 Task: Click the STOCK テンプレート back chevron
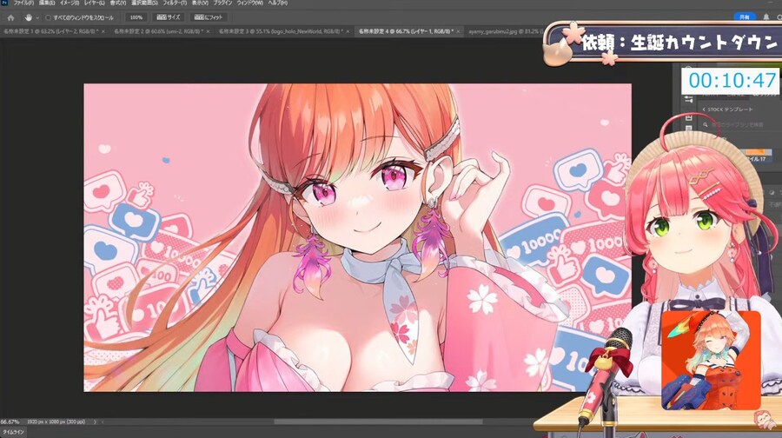point(704,109)
